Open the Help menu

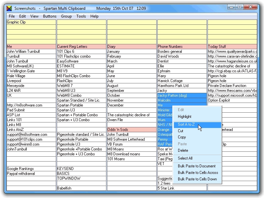94,16
